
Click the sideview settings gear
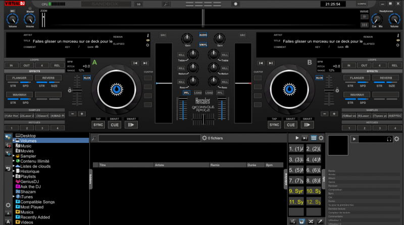point(321,138)
